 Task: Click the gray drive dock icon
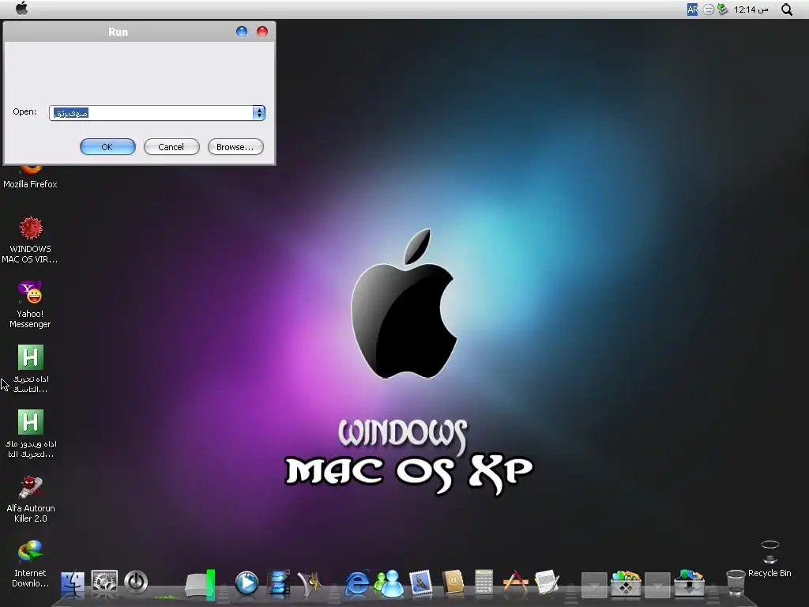(200, 584)
